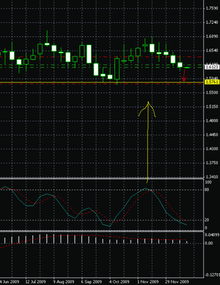Image resolution: width=220 pixels, height=285 pixels.
Task: Select the yellow horizontal line on chart
Action: (101, 83)
